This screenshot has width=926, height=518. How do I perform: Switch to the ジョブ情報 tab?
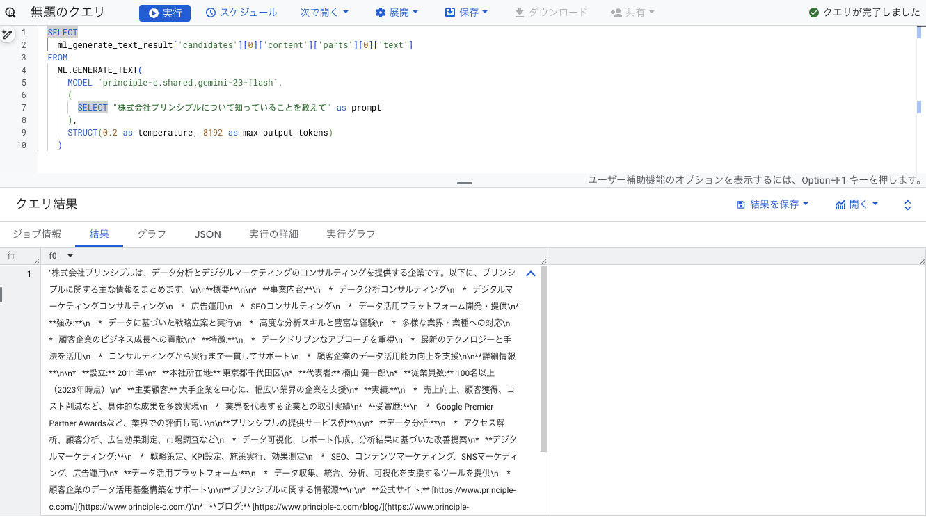37,234
